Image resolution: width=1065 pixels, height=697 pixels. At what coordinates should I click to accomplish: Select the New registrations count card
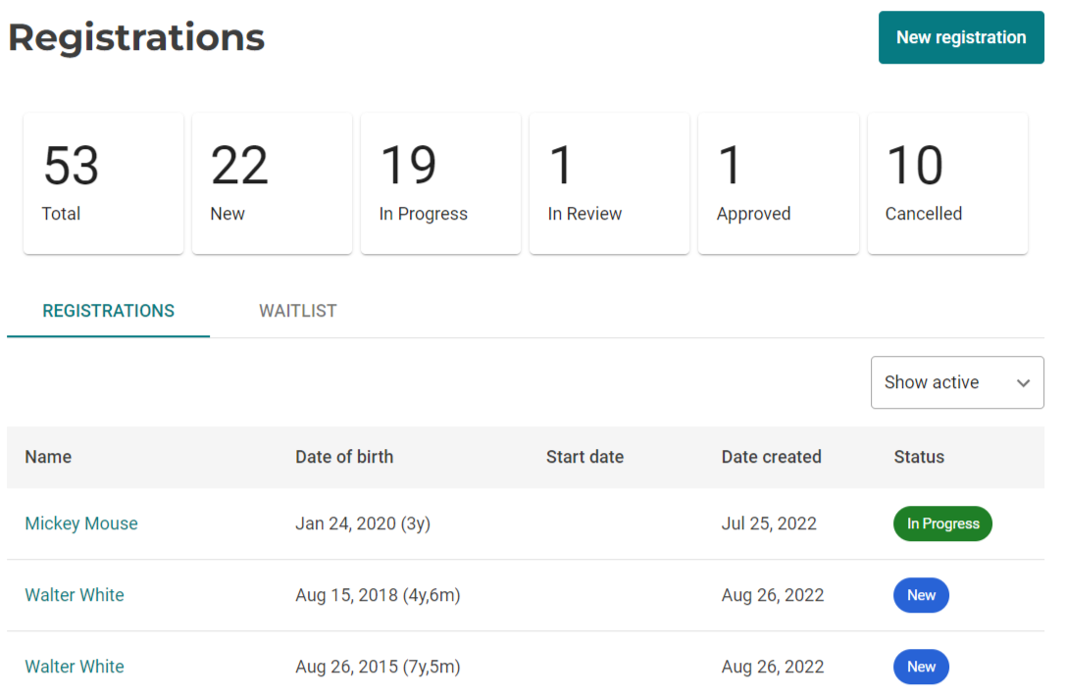tap(272, 183)
